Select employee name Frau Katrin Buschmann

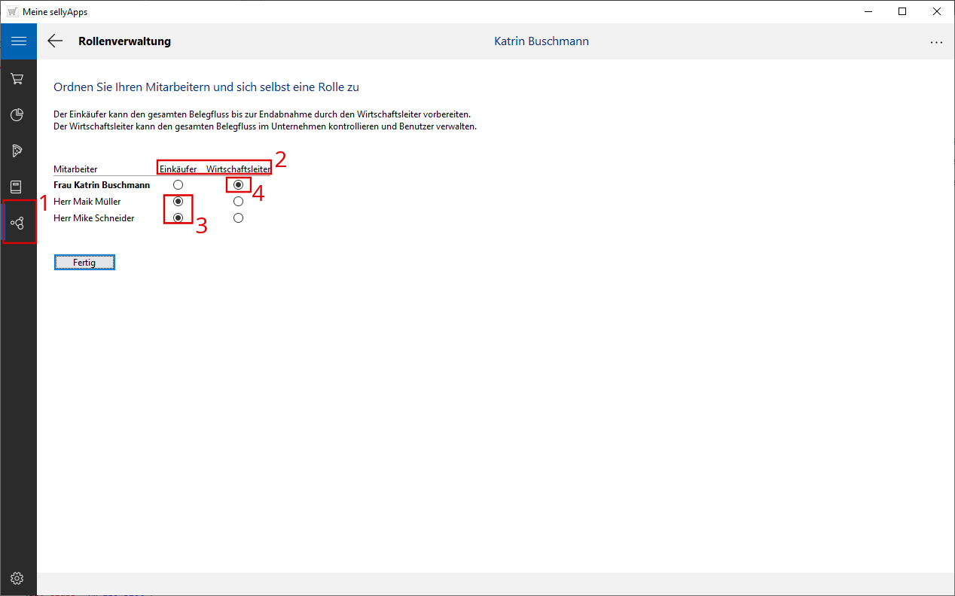point(102,184)
